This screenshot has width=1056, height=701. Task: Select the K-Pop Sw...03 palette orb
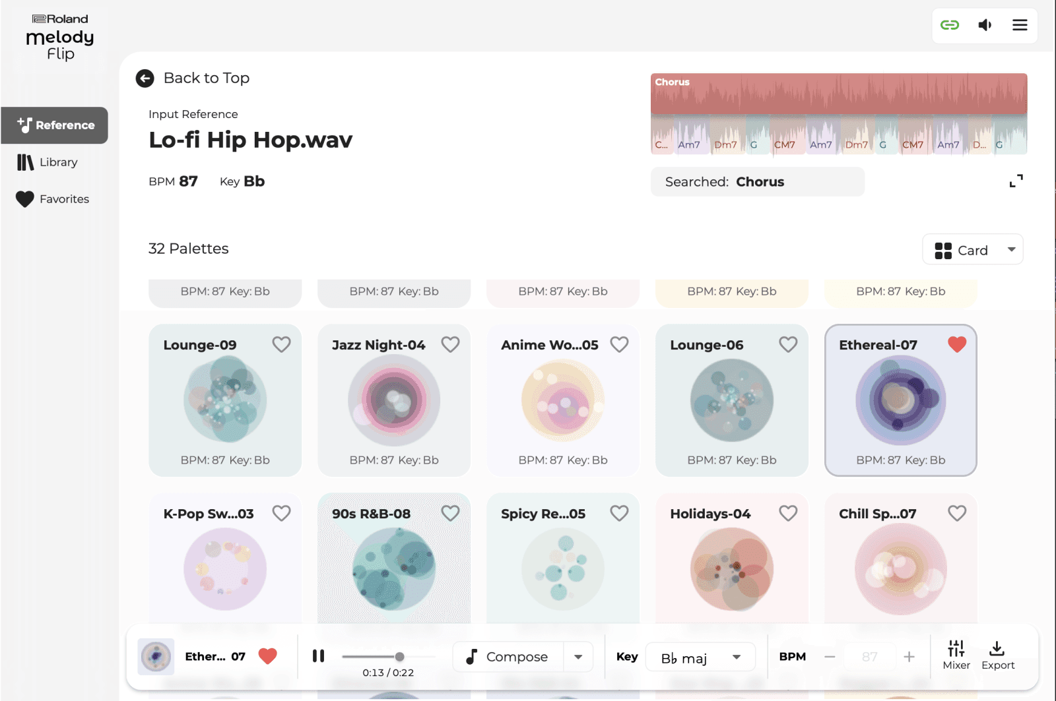pyautogui.click(x=225, y=569)
